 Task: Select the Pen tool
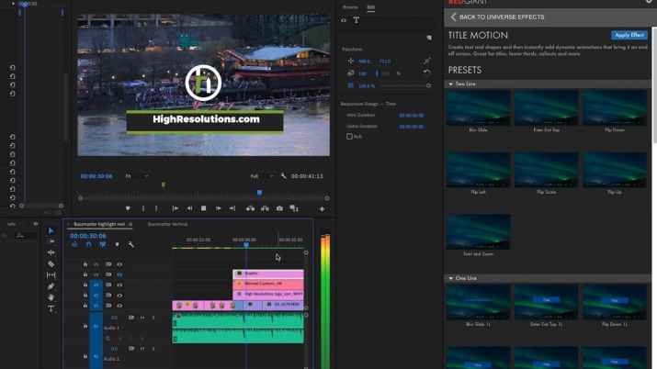tap(51, 286)
